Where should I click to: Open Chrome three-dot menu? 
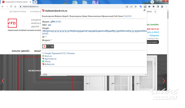pos(166,7)
